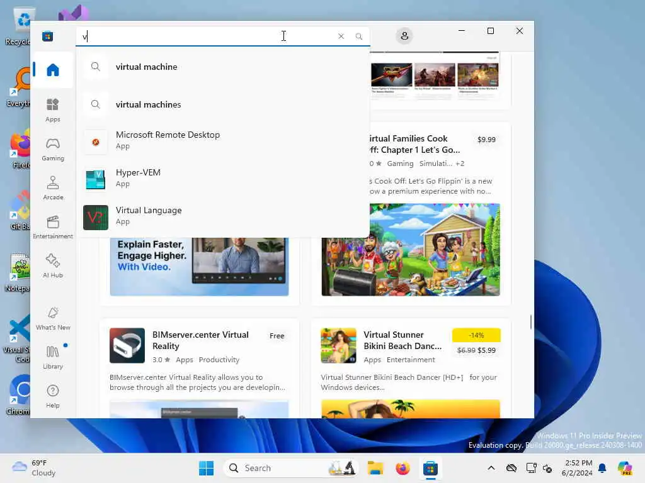This screenshot has height=483, width=645.
Task: Click the taskbar Search box
Action: click(x=291, y=468)
